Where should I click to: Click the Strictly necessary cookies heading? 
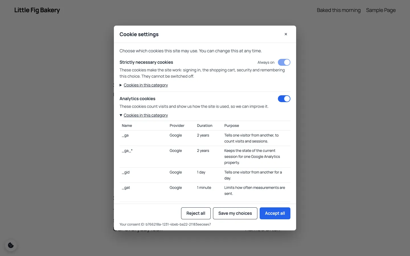(x=146, y=62)
